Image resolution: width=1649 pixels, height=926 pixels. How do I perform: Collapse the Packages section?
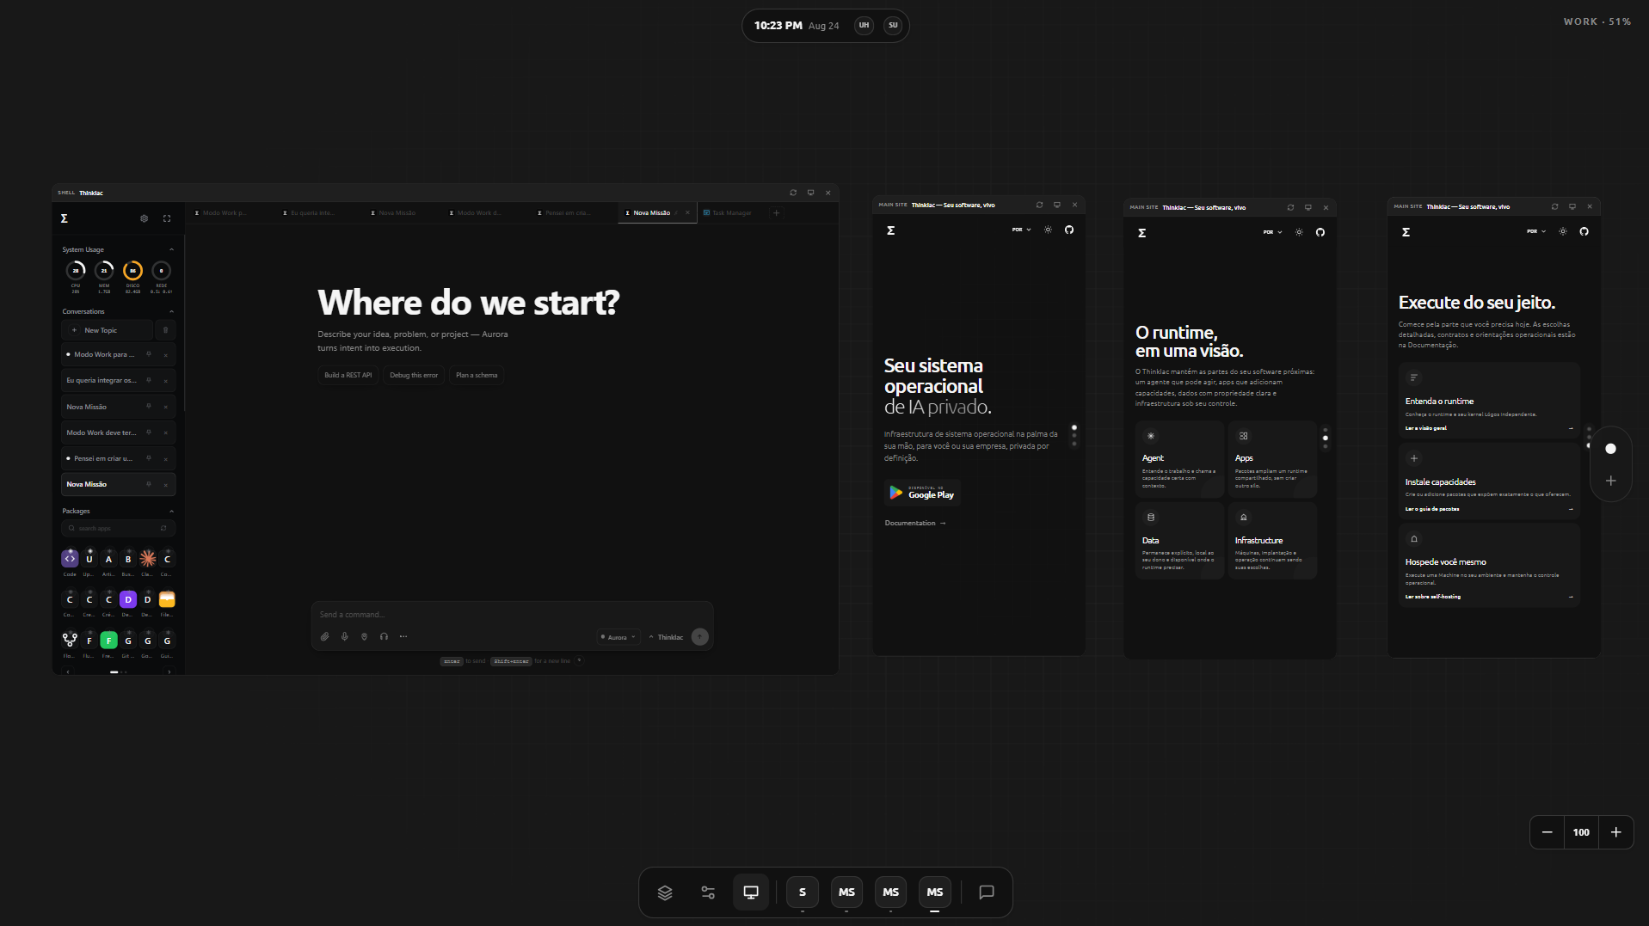[x=171, y=512]
